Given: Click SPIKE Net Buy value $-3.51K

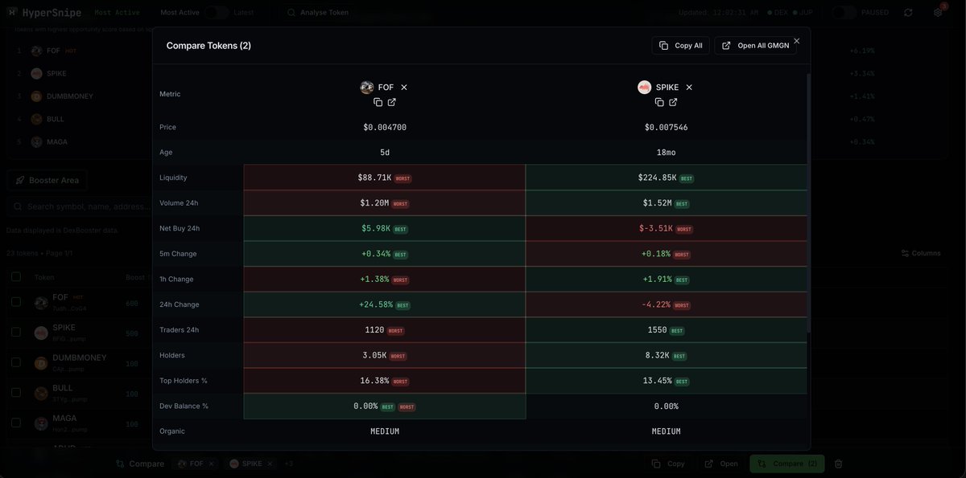Looking at the screenshot, I should point(656,228).
